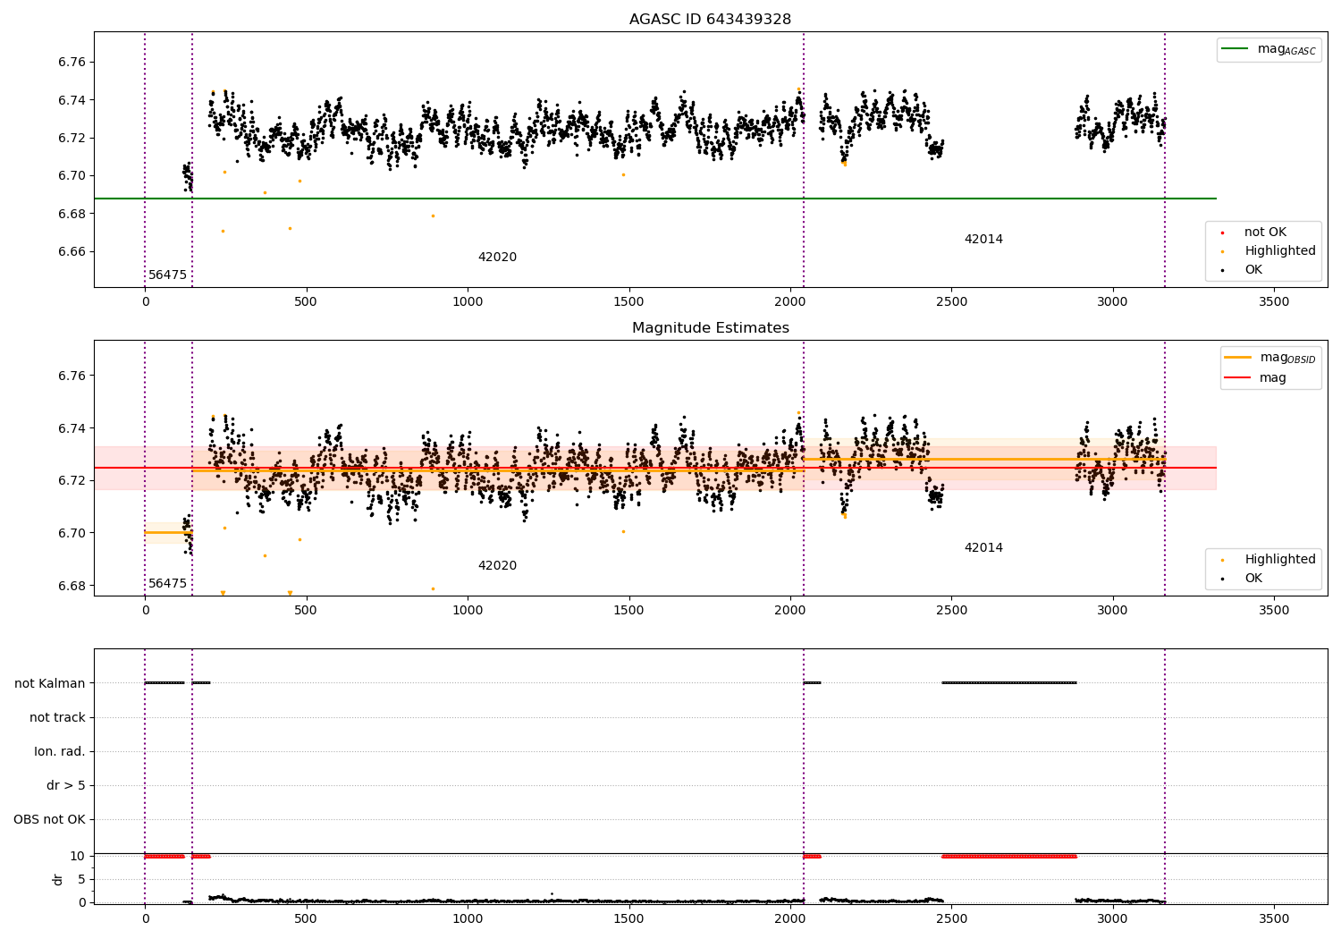Click the 'Magnitude Estimates' plot title
The image size is (1341, 939).
pyautogui.click(x=710, y=328)
